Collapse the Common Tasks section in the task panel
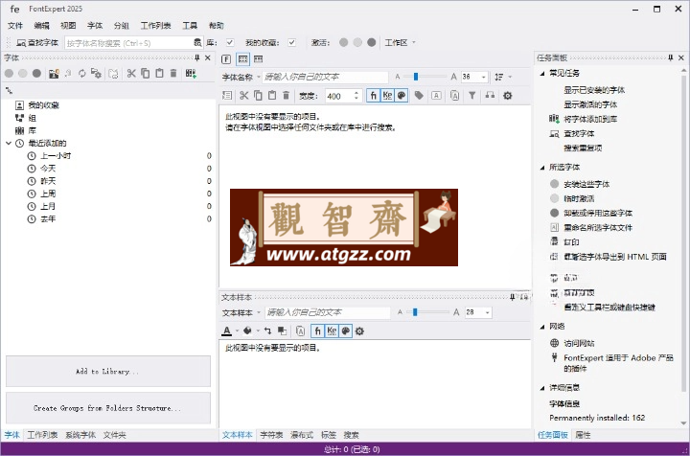690x456 pixels. (x=542, y=74)
